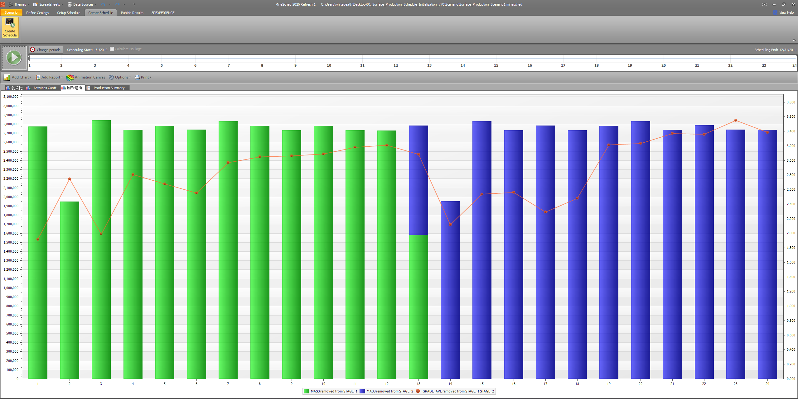Switch to the Define Geology tab

pos(38,13)
